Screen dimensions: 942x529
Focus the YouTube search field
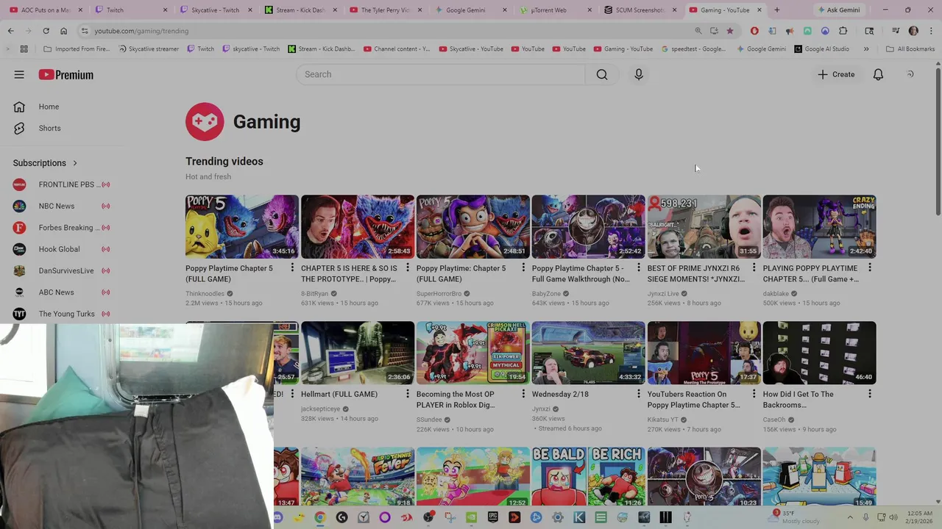pyautogui.click(x=440, y=74)
